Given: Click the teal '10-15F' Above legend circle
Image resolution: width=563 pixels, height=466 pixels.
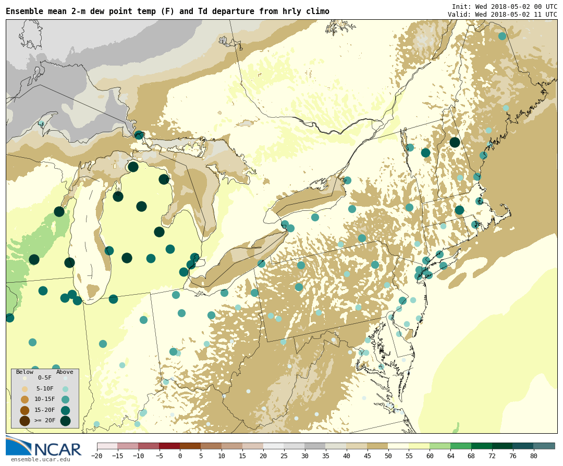Looking at the screenshot, I should [x=65, y=399].
